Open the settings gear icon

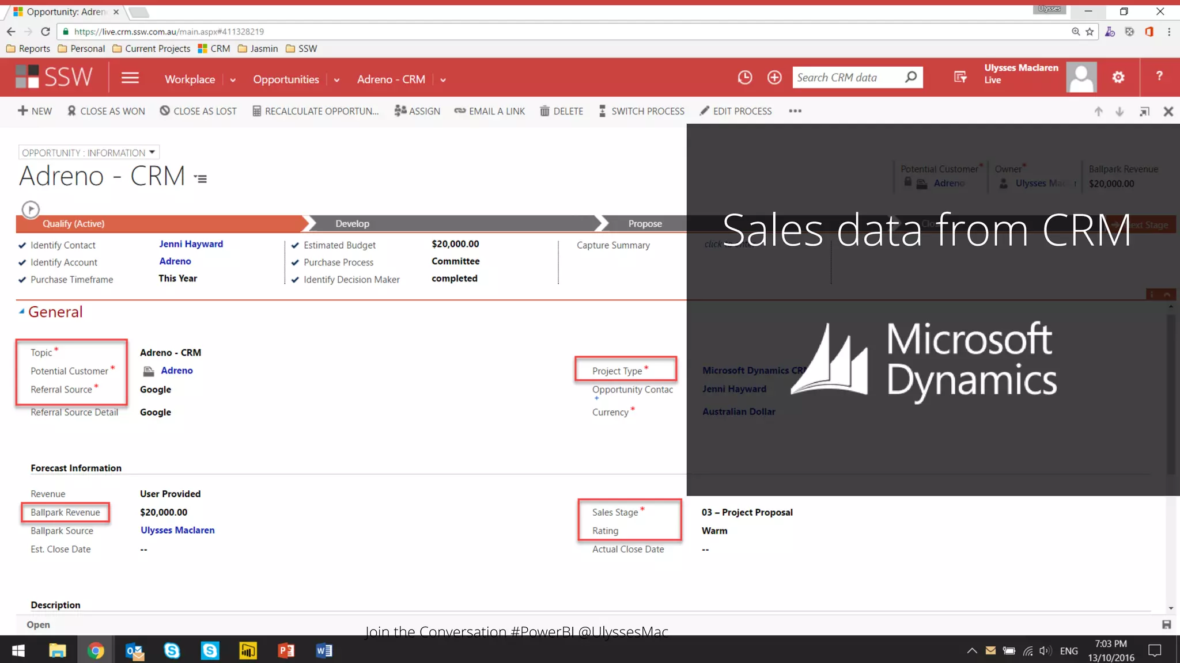click(x=1118, y=77)
